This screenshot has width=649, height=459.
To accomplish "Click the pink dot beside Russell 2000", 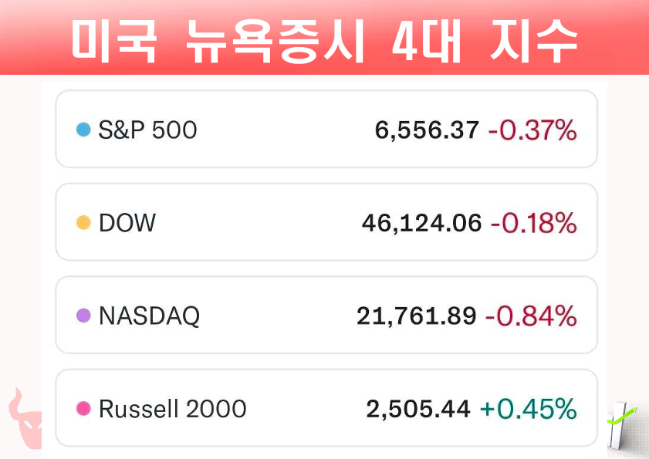I will click(x=83, y=409).
